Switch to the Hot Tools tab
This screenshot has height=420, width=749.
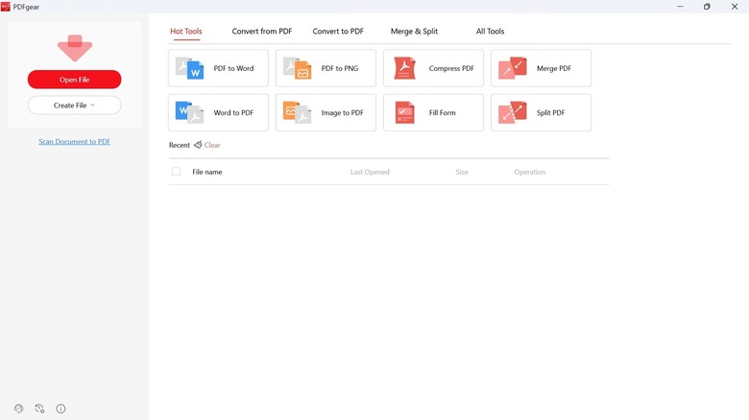coord(186,31)
